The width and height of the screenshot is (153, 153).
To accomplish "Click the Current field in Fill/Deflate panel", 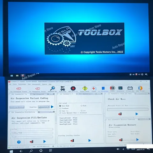I will 32,137.
